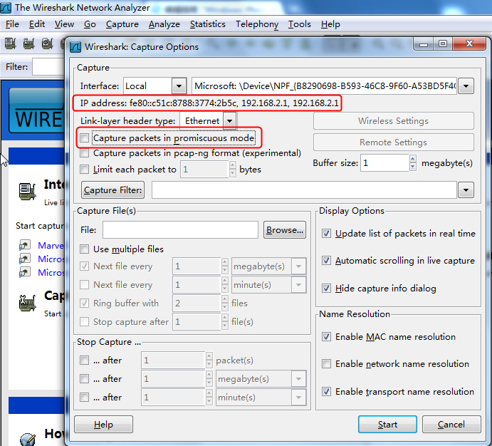Click the capture File path input field

180,230
